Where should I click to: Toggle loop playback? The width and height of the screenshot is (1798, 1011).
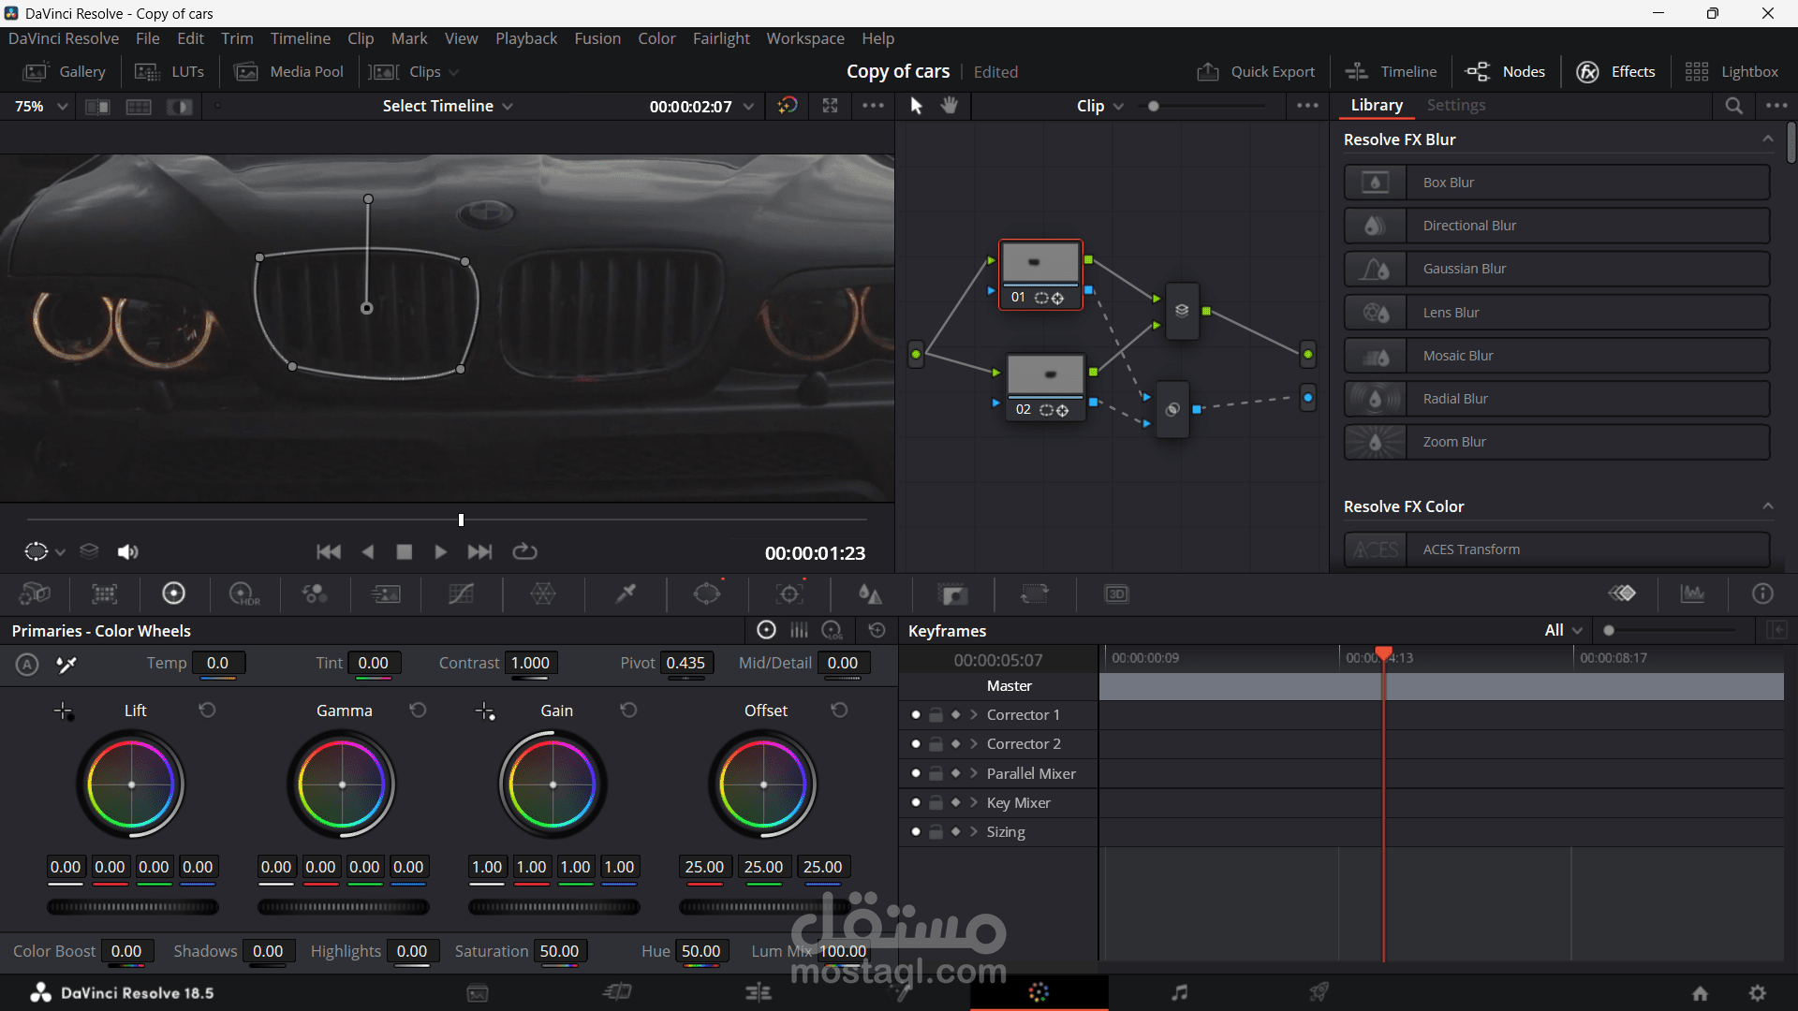tap(524, 552)
